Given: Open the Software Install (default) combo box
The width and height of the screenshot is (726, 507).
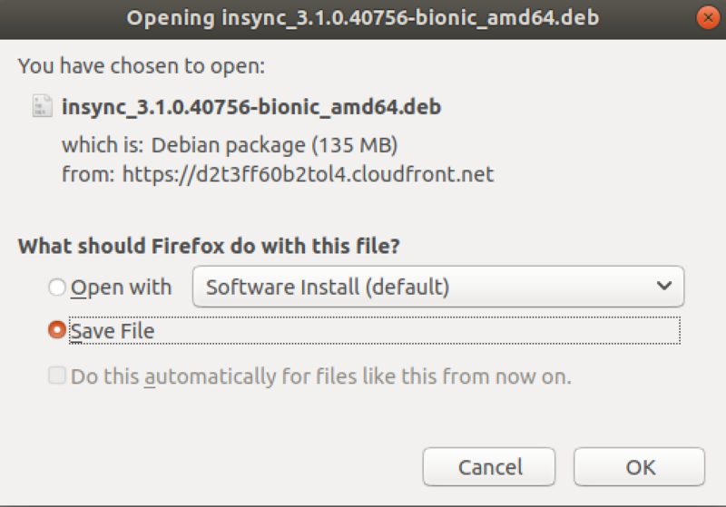Looking at the screenshot, I should (437, 288).
